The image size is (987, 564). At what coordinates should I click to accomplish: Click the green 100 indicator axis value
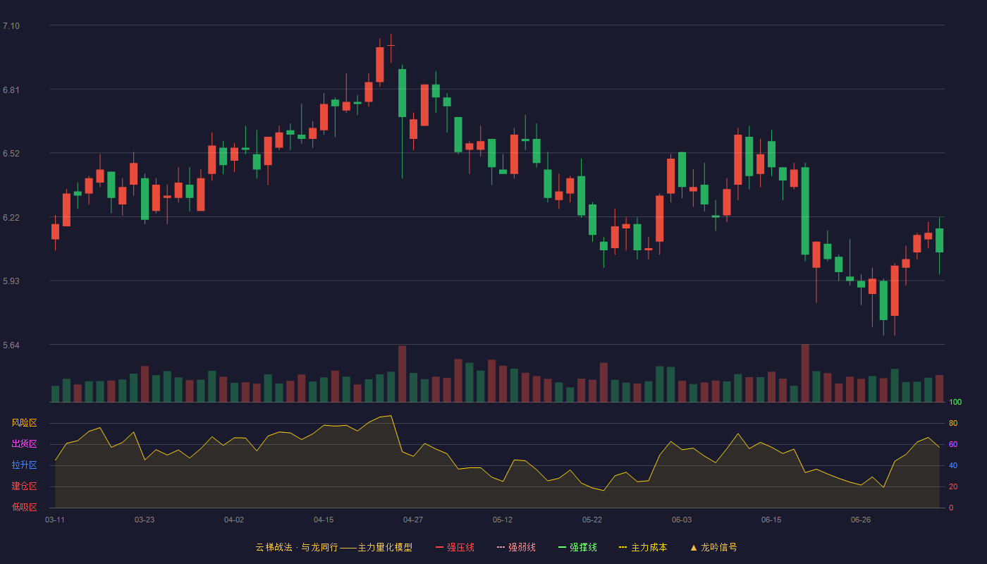955,402
